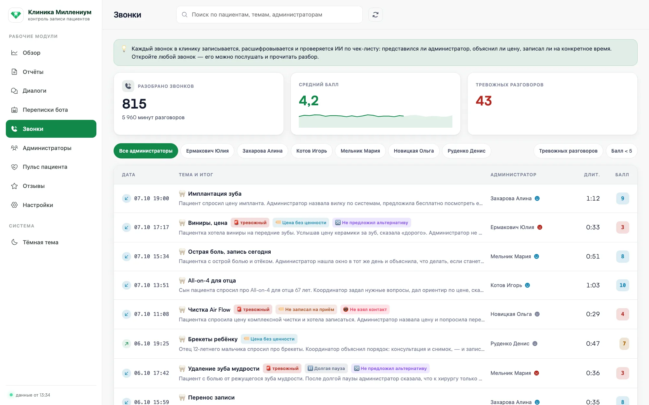Open the Имплантация зуба call row
The image size is (649, 405).
pyautogui.click(x=375, y=198)
